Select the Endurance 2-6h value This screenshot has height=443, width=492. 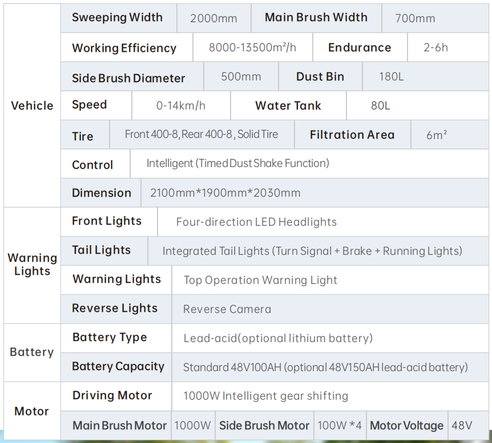[436, 48]
